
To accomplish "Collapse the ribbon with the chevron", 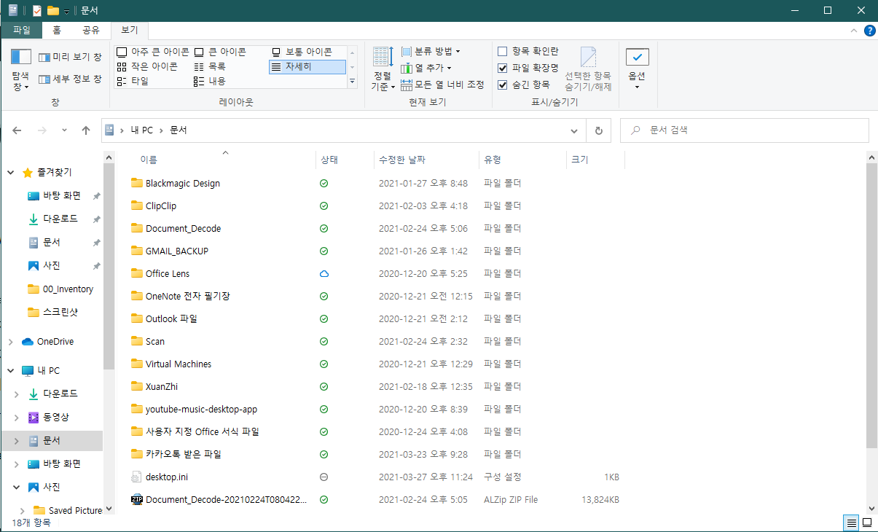I will tap(855, 31).
